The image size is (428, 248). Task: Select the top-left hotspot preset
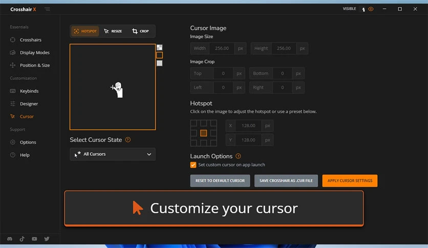click(x=194, y=123)
